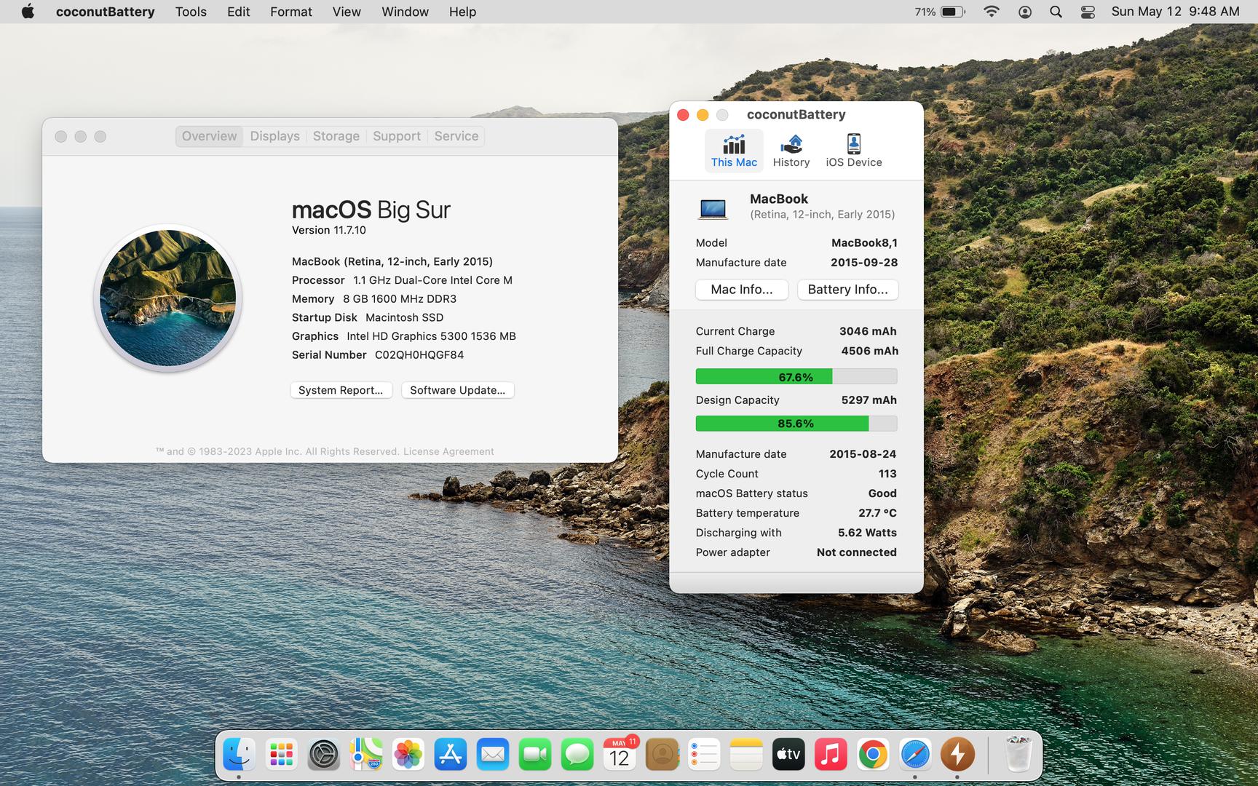The height and width of the screenshot is (786, 1258).
Task: Switch to the Service tab
Action: pos(456,136)
